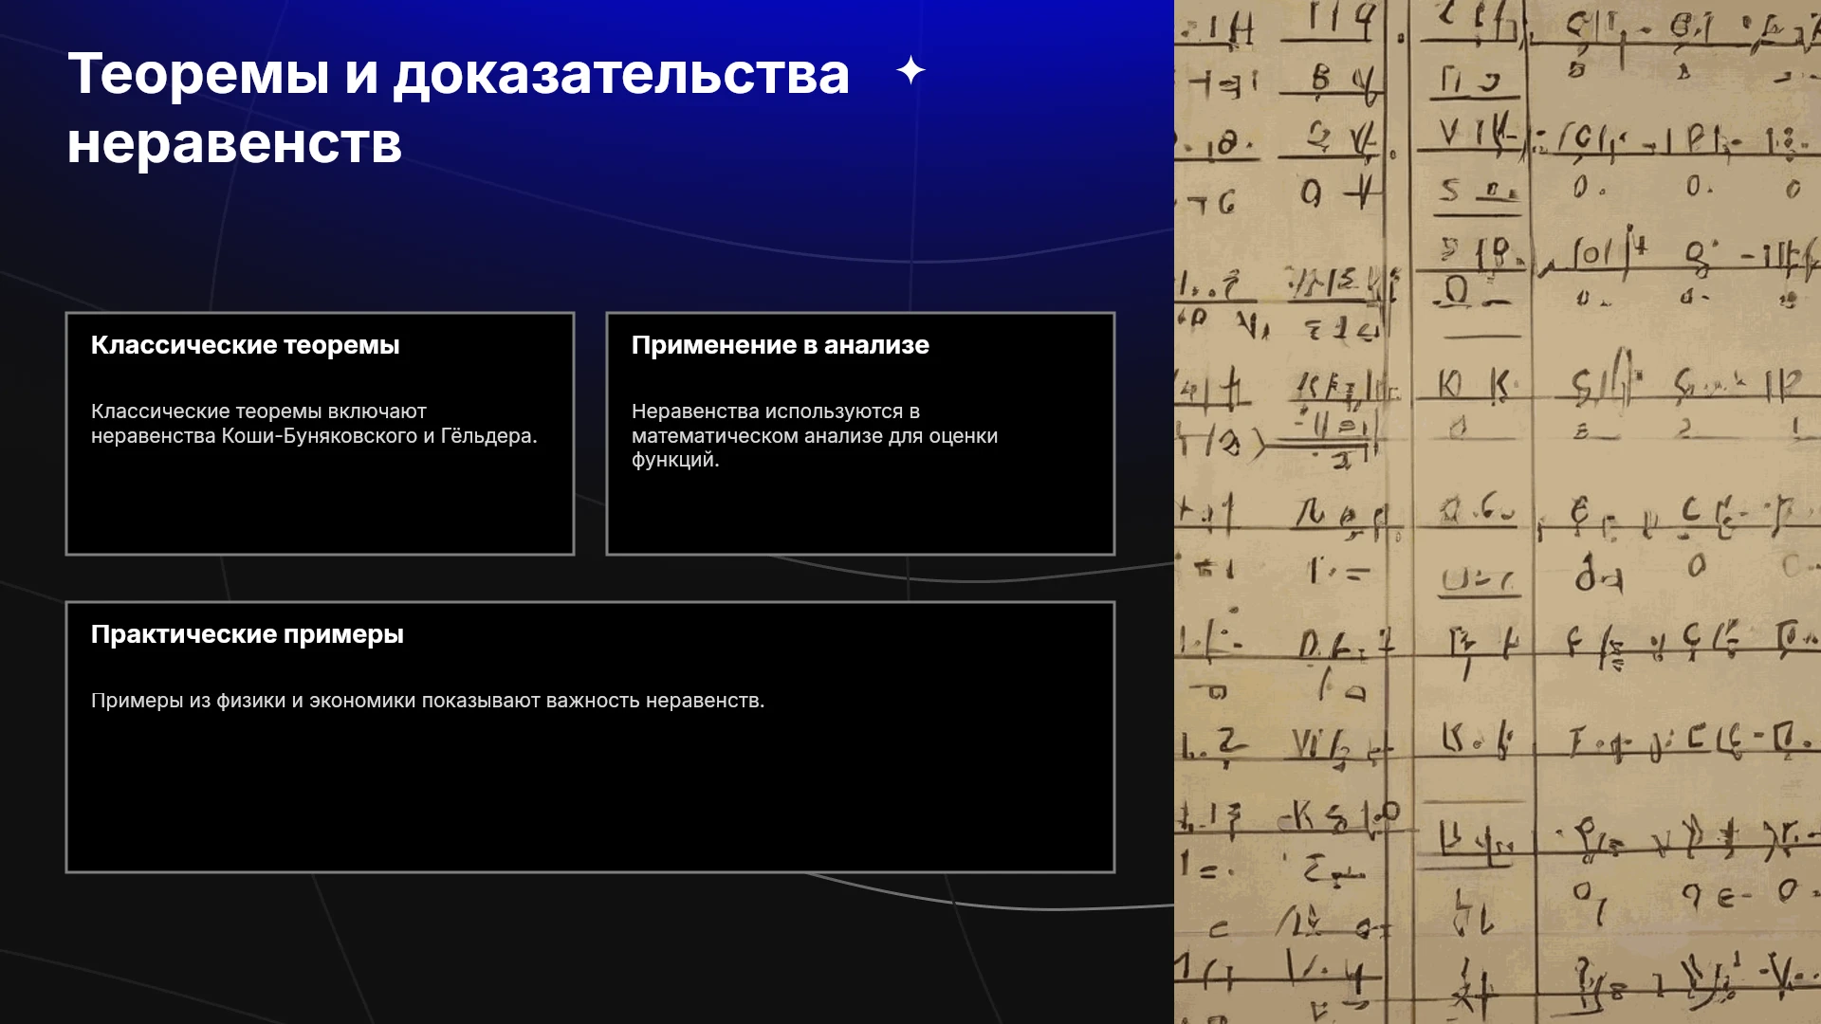Select the 'Классические теоремы' card box
This screenshot has height=1024, width=1821.
click(320, 433)
